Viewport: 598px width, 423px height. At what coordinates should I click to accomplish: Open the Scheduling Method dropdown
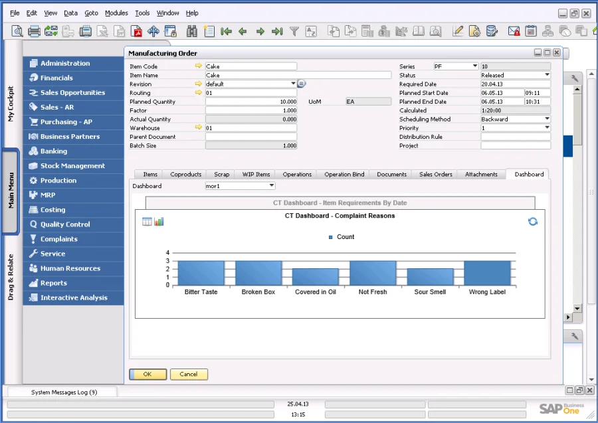[548, 118]
